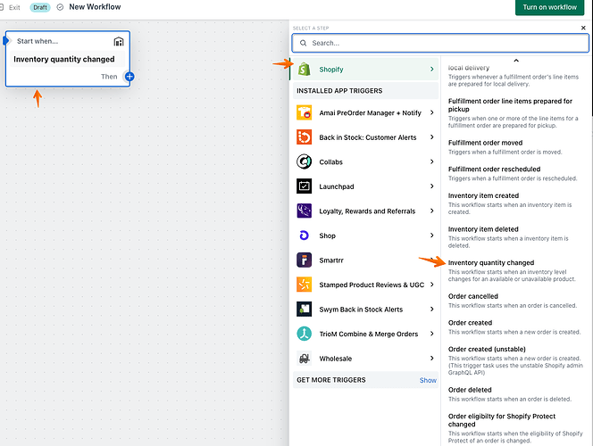593x446 pixels.
Task: Expand Shop triggers chevron
Action: coord(431,235)
